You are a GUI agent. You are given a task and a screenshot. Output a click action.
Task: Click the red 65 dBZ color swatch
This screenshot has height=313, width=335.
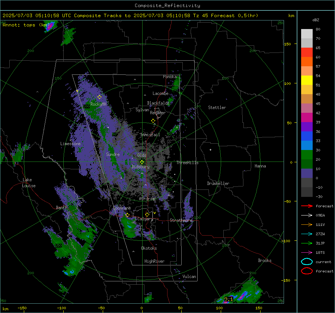[307, 52]
